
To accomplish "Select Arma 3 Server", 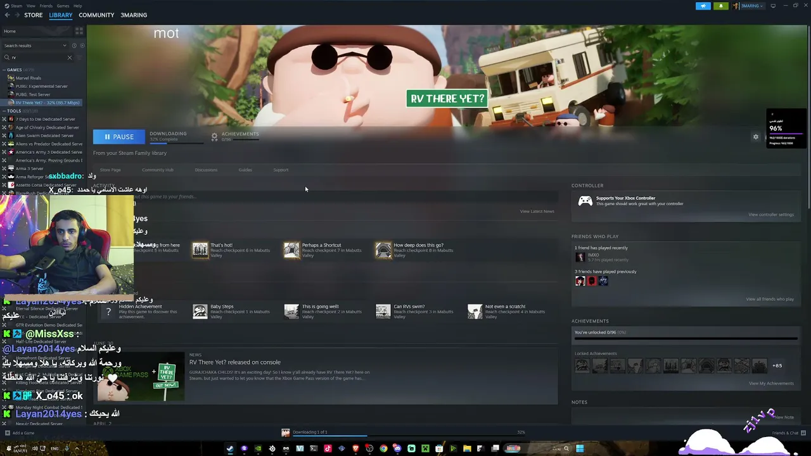I will [x=29, y=168].
